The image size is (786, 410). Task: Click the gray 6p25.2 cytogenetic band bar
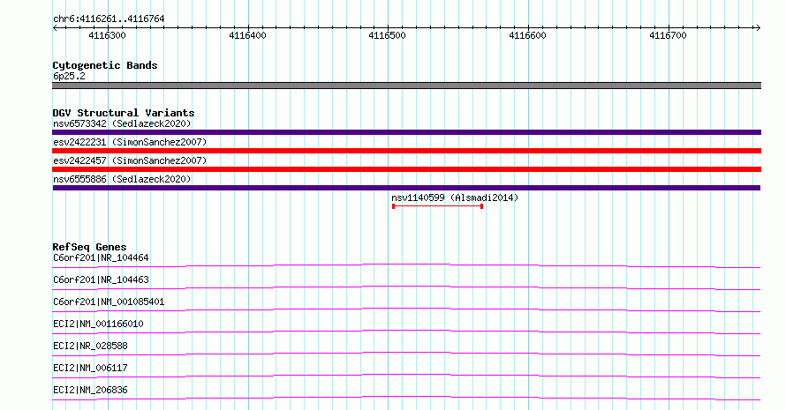(406, 86)
